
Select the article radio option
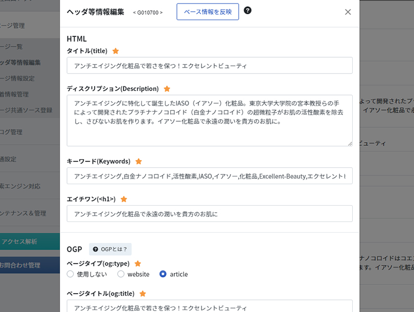(x=163, y=274)
